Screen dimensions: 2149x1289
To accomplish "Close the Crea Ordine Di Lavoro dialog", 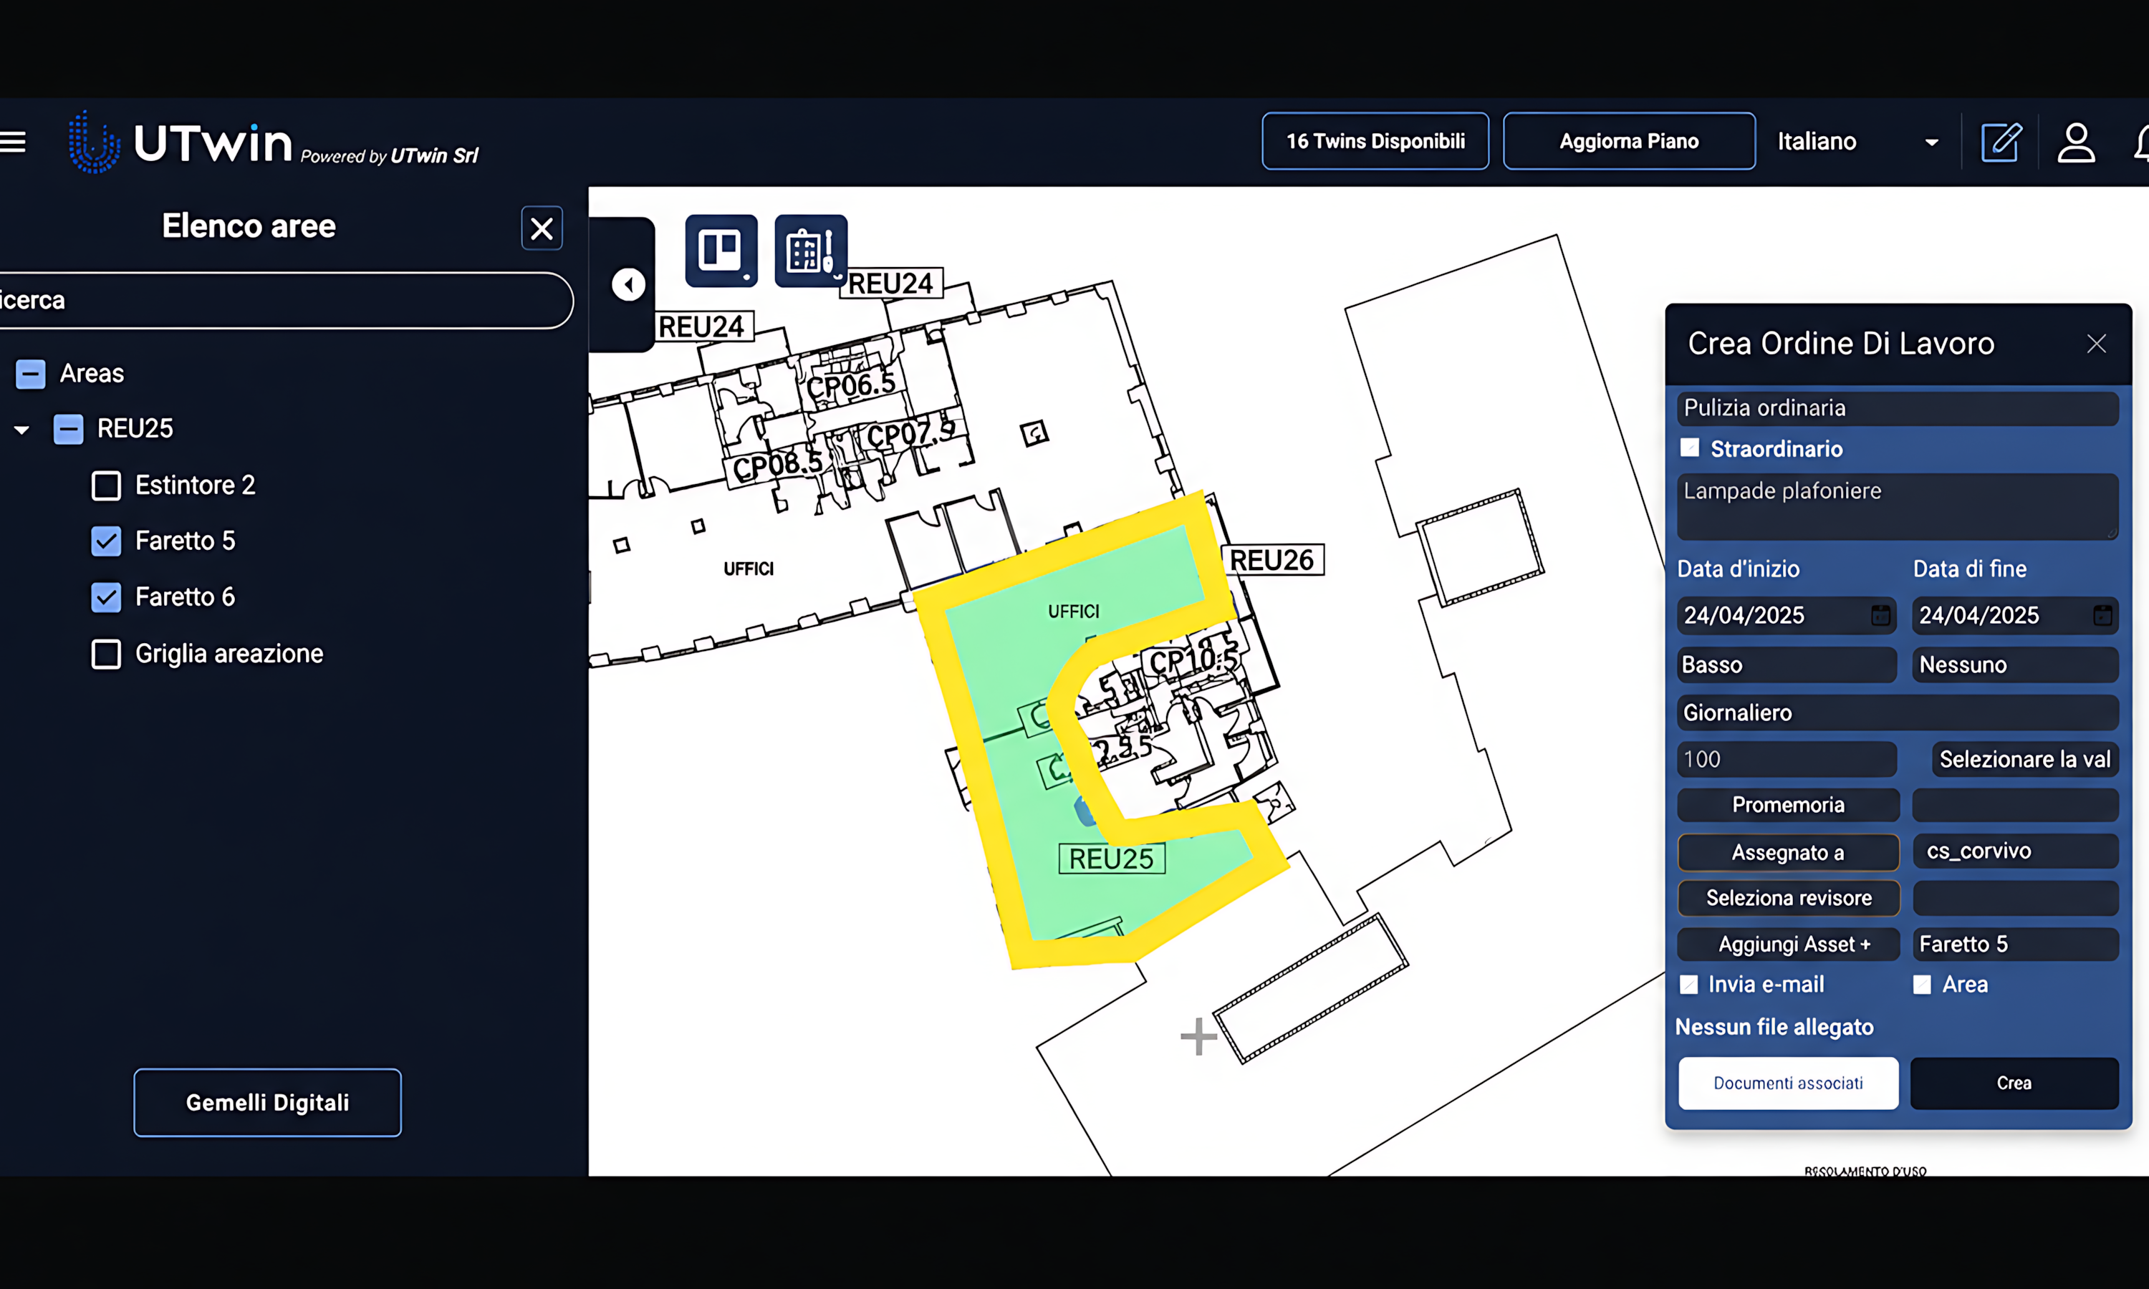I will point(2097,344).
